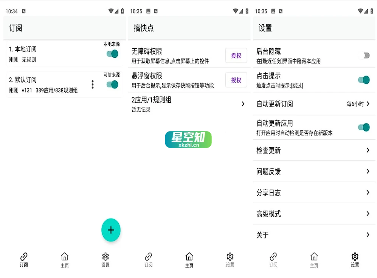Open the three-dot menu next to 默认订阅
This screenshot has width=377, height=278.
pyautogui.click(x=93, y=84)
